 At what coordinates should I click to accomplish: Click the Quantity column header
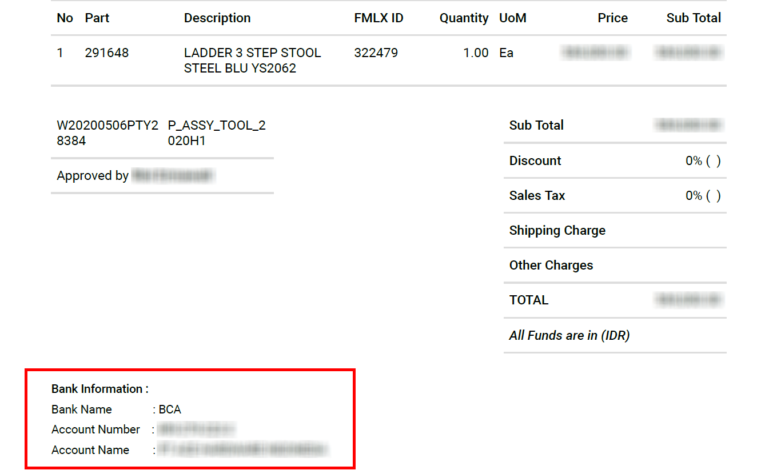pyautogui.click(x=464, y=18)
